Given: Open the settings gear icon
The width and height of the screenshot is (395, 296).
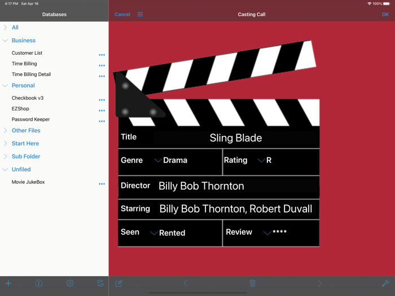Looking at the screenshot, I should [x=70, y=284].
